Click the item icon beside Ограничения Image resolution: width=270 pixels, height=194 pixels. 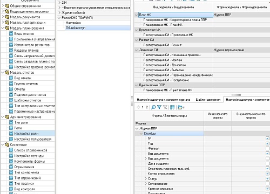coord(11,167)
